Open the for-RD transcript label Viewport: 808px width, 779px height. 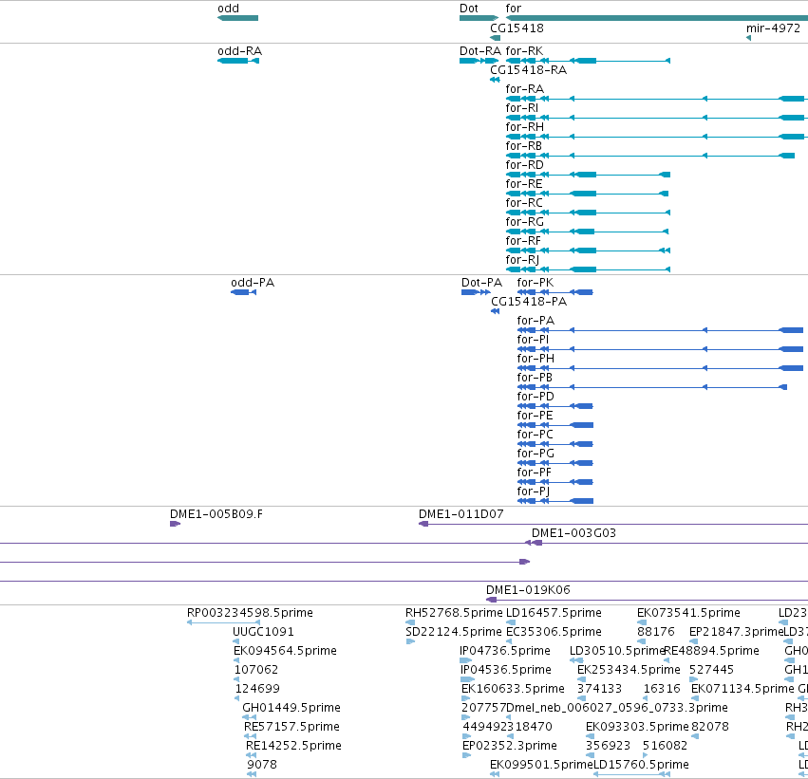(x=524, y=165)
